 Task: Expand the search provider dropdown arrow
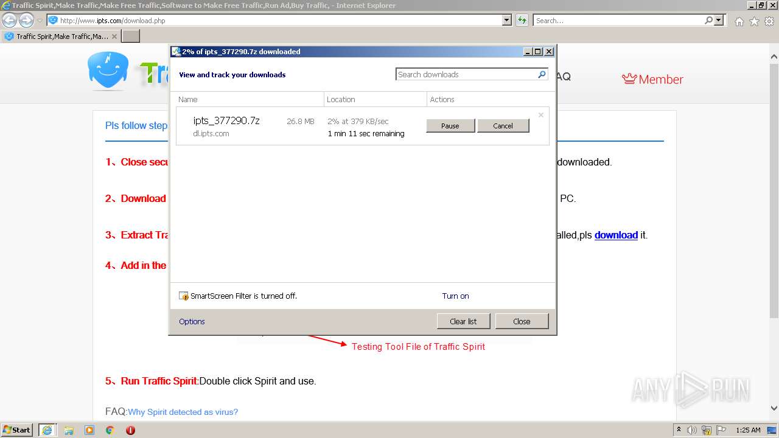click(x=719, y=20)
